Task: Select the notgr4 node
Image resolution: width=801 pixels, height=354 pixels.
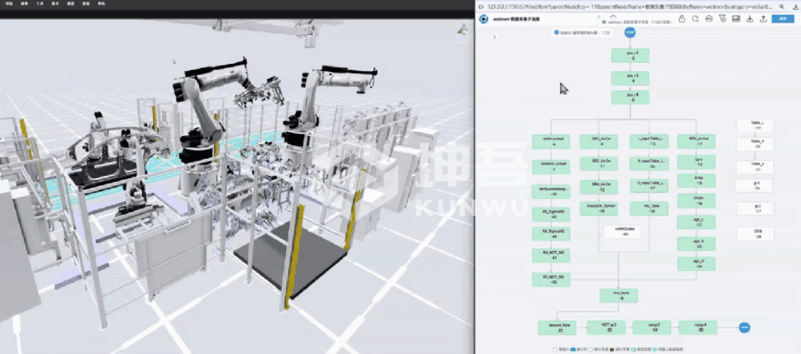Action: (698, 327)
